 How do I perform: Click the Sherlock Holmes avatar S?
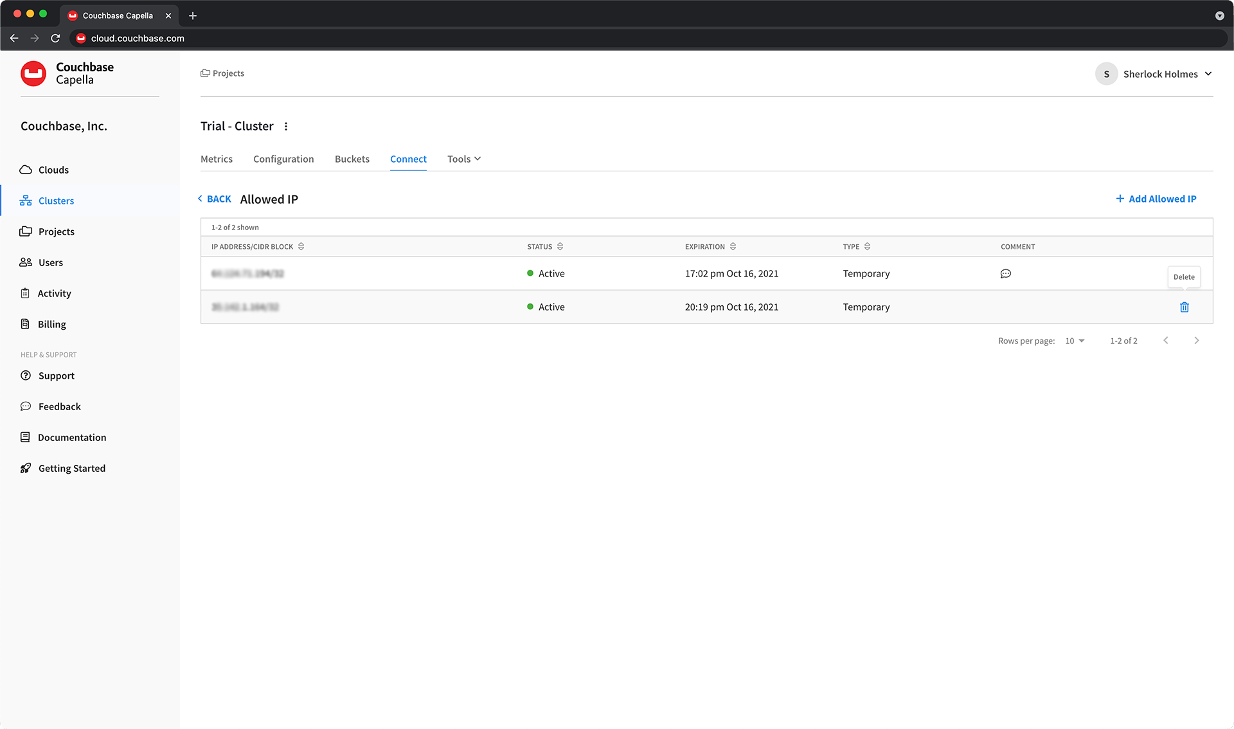tap(1106, 74)
